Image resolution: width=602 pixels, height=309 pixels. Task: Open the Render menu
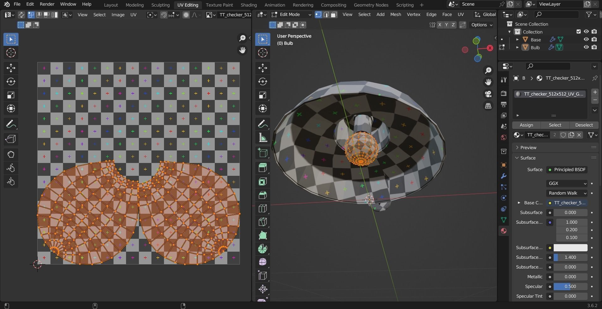[x=47, y=4]
